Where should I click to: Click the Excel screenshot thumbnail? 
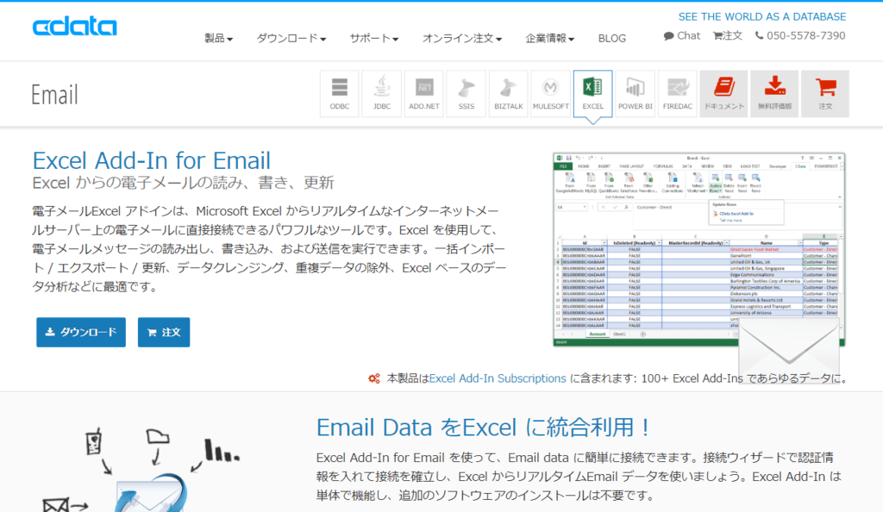698,249
